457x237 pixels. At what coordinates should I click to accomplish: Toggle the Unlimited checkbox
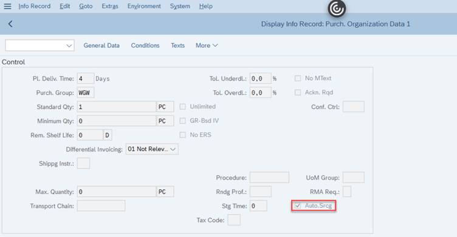182,107
